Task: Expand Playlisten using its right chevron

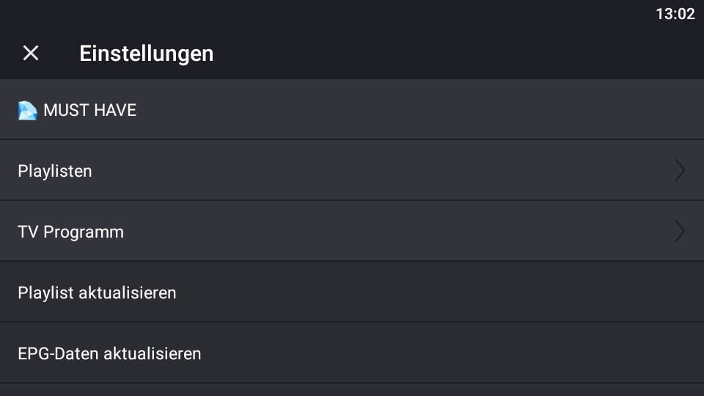Action: click(x=680, y=170)
